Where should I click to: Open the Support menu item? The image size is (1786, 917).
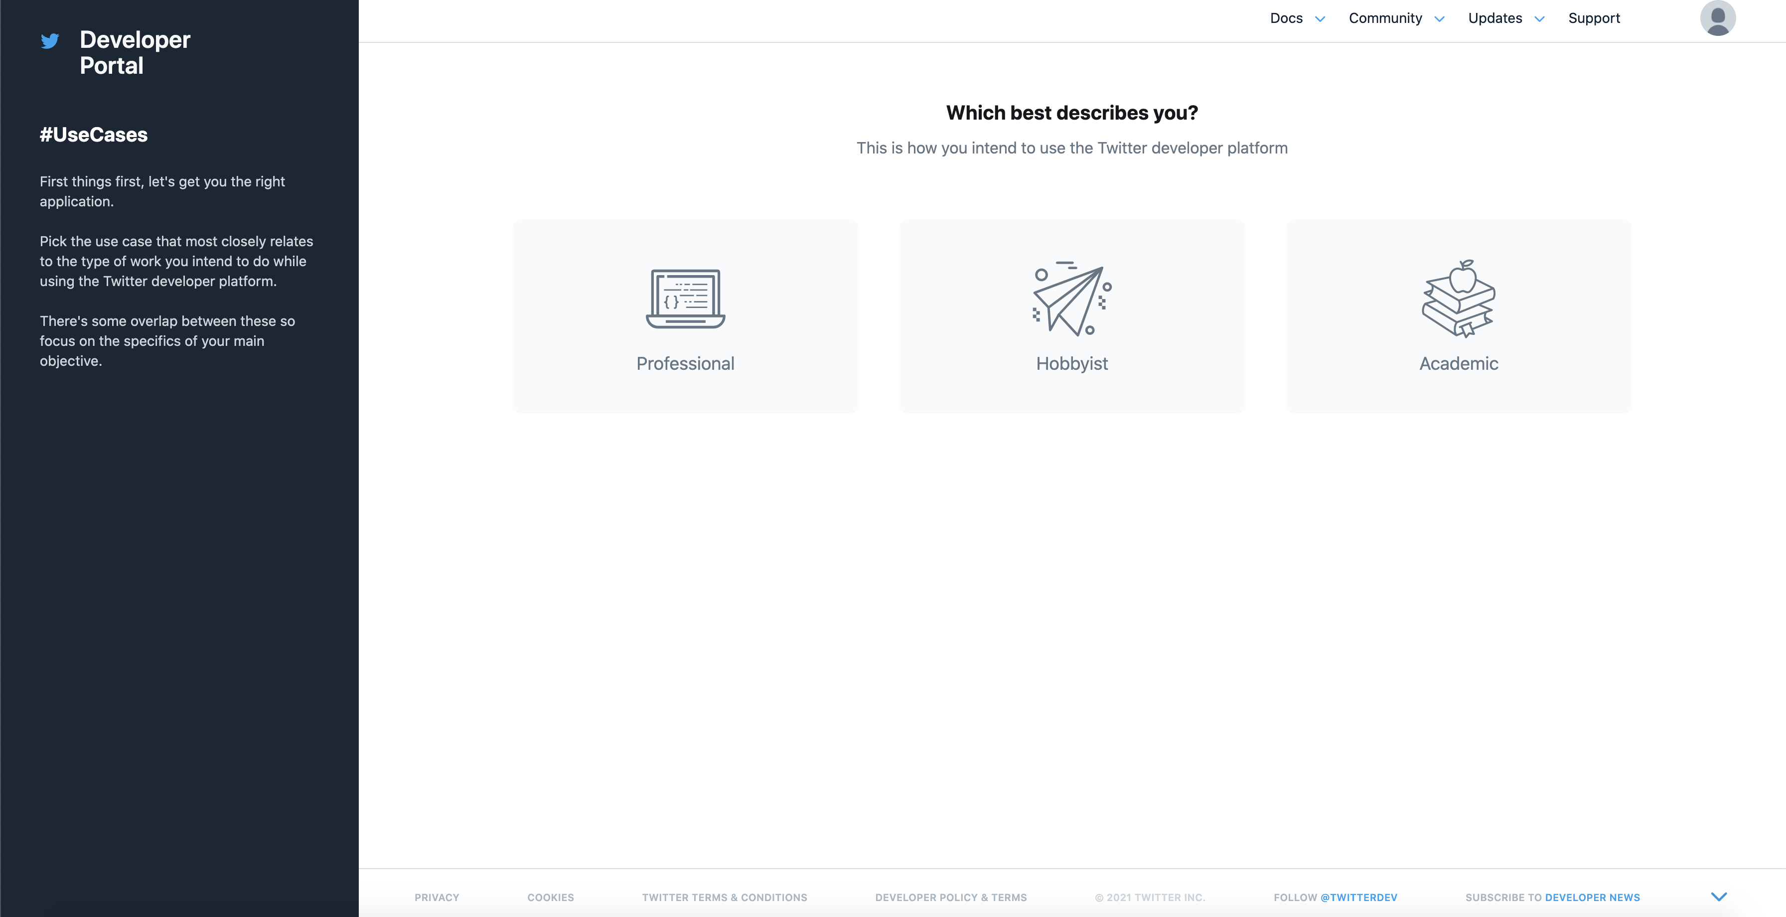point(1594,19)
